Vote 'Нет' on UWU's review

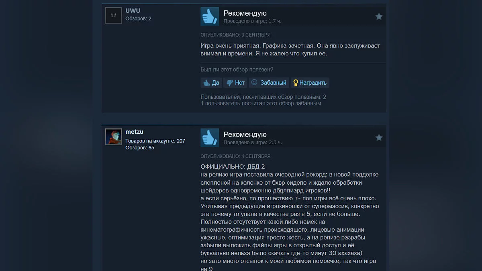click(x=235, y=83)
